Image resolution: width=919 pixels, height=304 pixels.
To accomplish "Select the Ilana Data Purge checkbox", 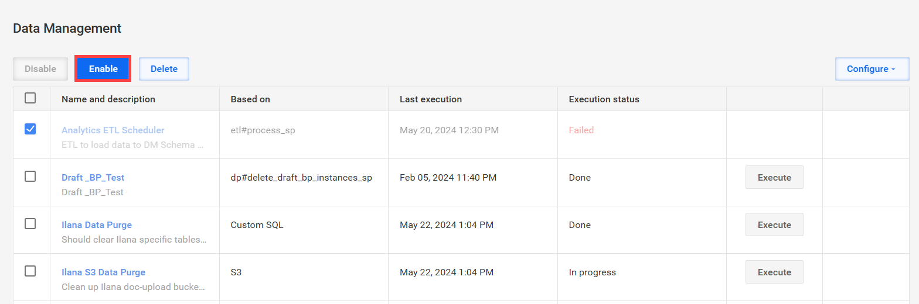I will click(x=30, y=224).
